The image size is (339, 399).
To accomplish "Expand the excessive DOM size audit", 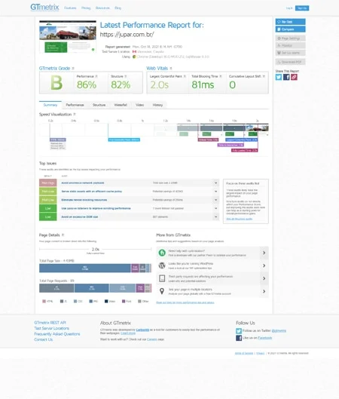I will (x=215, y=216).
